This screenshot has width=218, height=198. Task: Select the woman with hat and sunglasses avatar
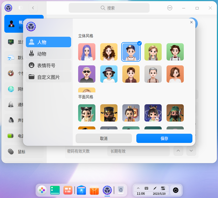109,74
